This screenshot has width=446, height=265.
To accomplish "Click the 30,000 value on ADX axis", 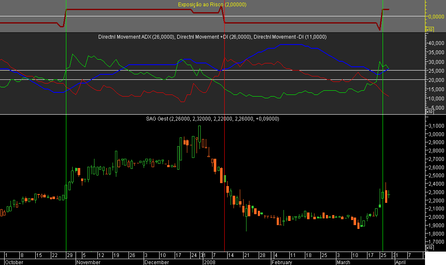I will tap(436, 62).
